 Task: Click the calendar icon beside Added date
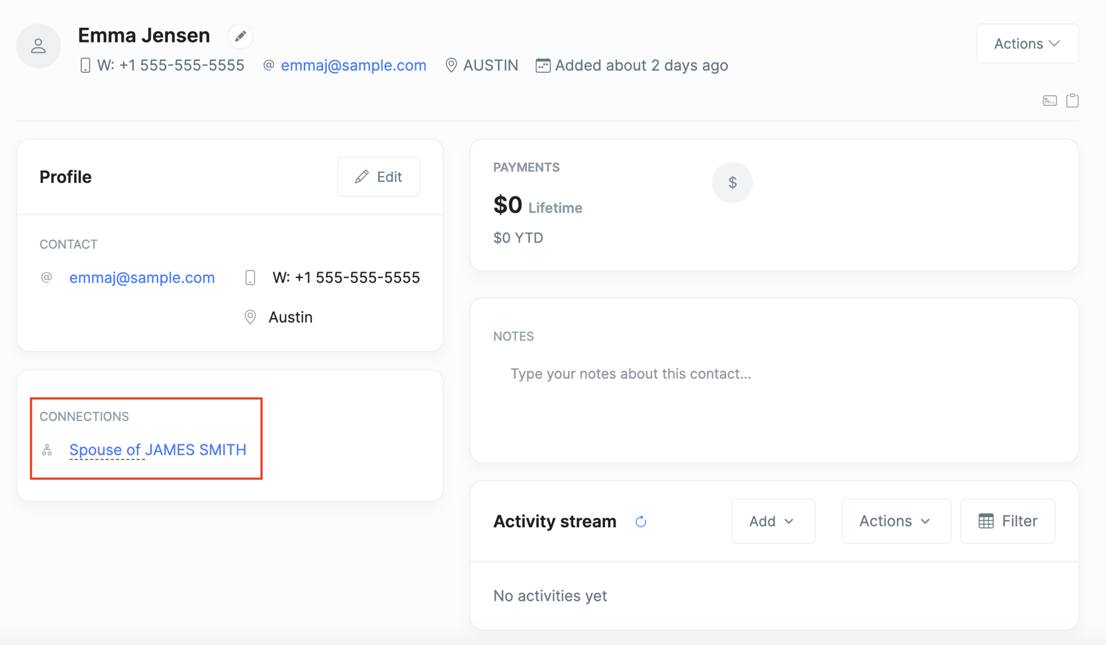[x=543, y=66]
